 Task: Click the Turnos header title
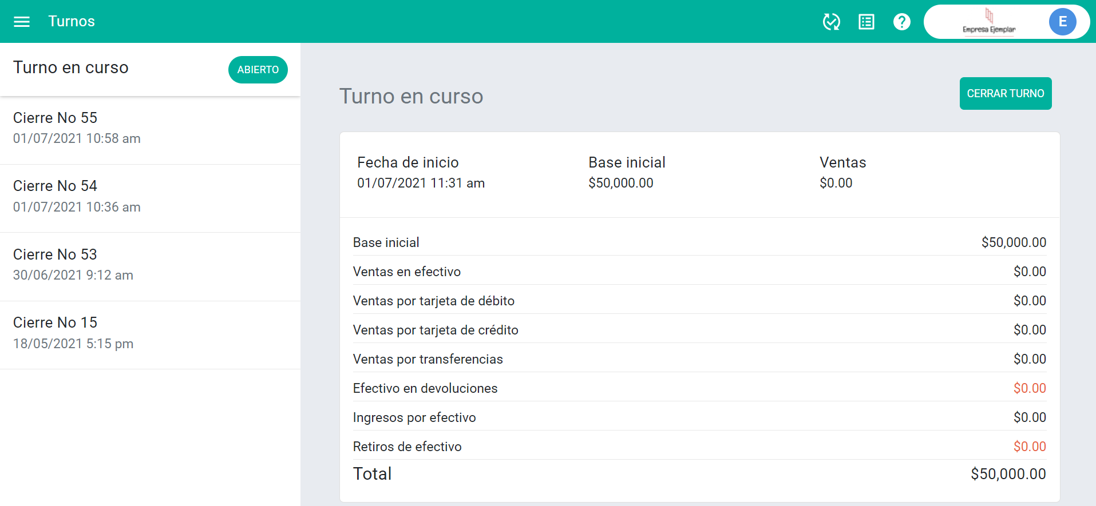(x=72, y=21)
